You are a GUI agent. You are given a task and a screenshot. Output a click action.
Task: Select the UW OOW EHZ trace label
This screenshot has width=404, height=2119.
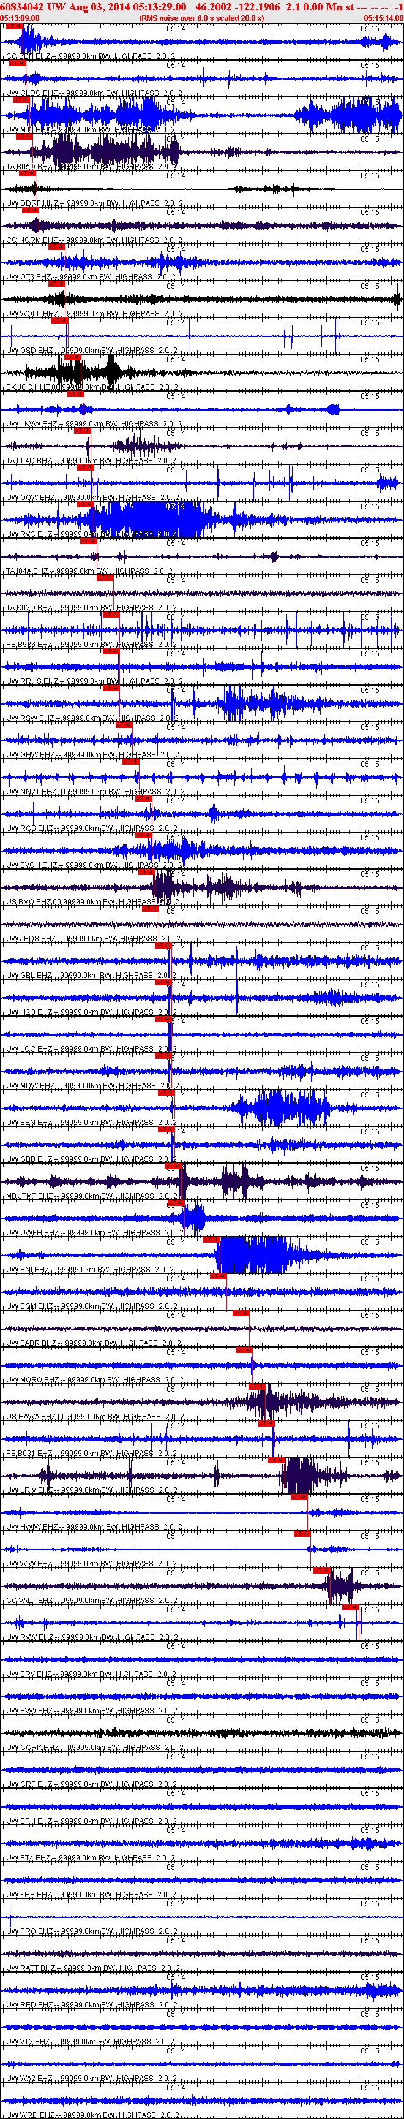coord(94,498)
